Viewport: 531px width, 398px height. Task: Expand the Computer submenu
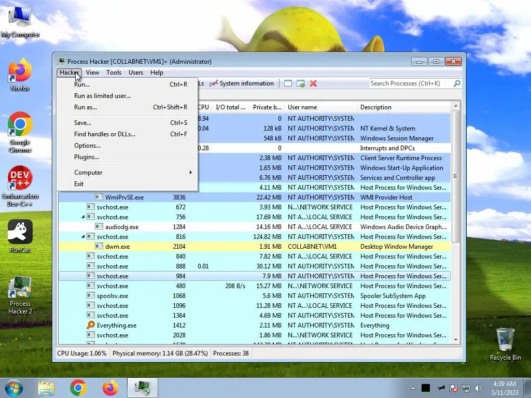[x=127, y=172]
